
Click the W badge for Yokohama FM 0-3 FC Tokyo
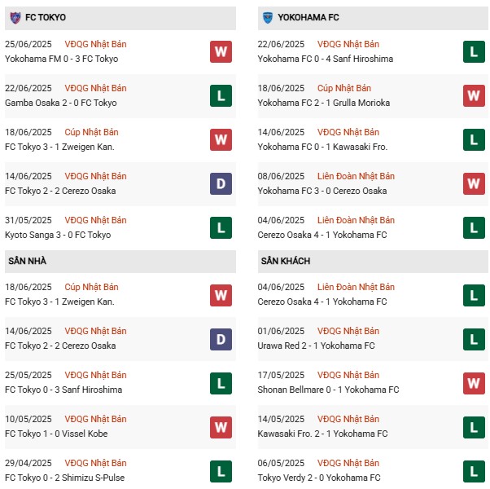pos(221,51)
